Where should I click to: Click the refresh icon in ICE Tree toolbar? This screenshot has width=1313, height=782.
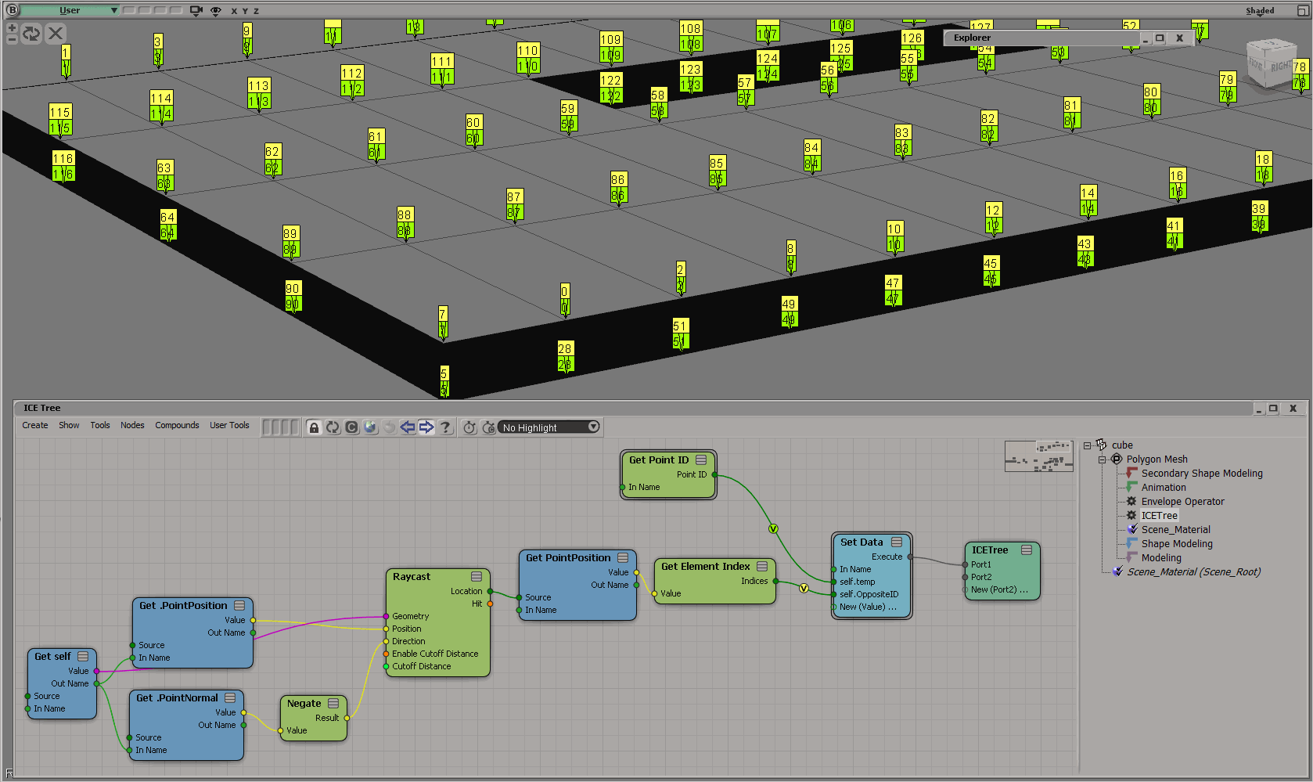pyautogui.click(x=333, y=427)
